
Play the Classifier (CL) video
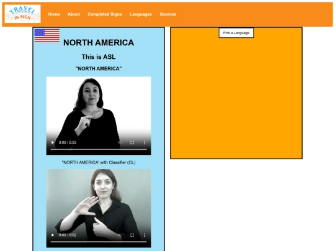pos(53,235)
